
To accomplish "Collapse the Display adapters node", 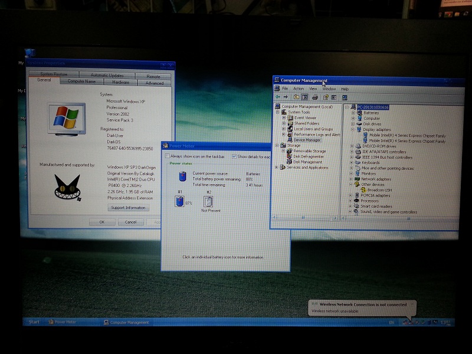I will click(x=352, y=129).
